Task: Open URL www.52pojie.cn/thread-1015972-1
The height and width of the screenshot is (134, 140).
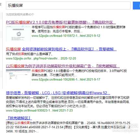Action: [x=66, y=36]
